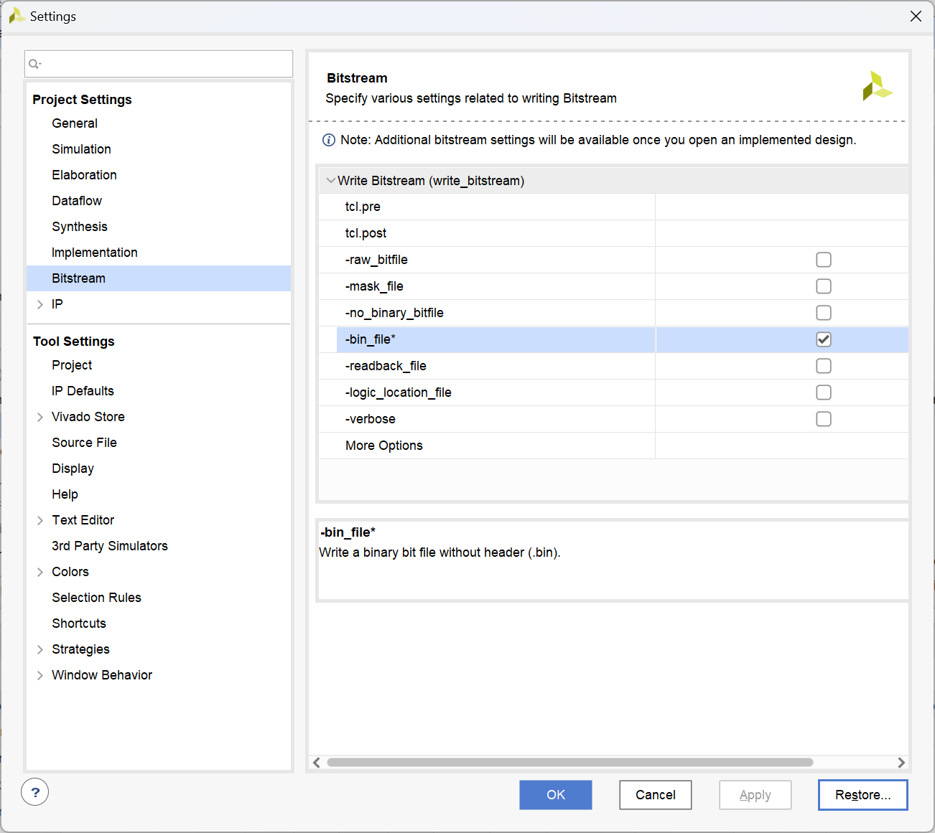935x833 pixels.
Task: Select Elaboration settings page
Action: (x=84, y=175)
